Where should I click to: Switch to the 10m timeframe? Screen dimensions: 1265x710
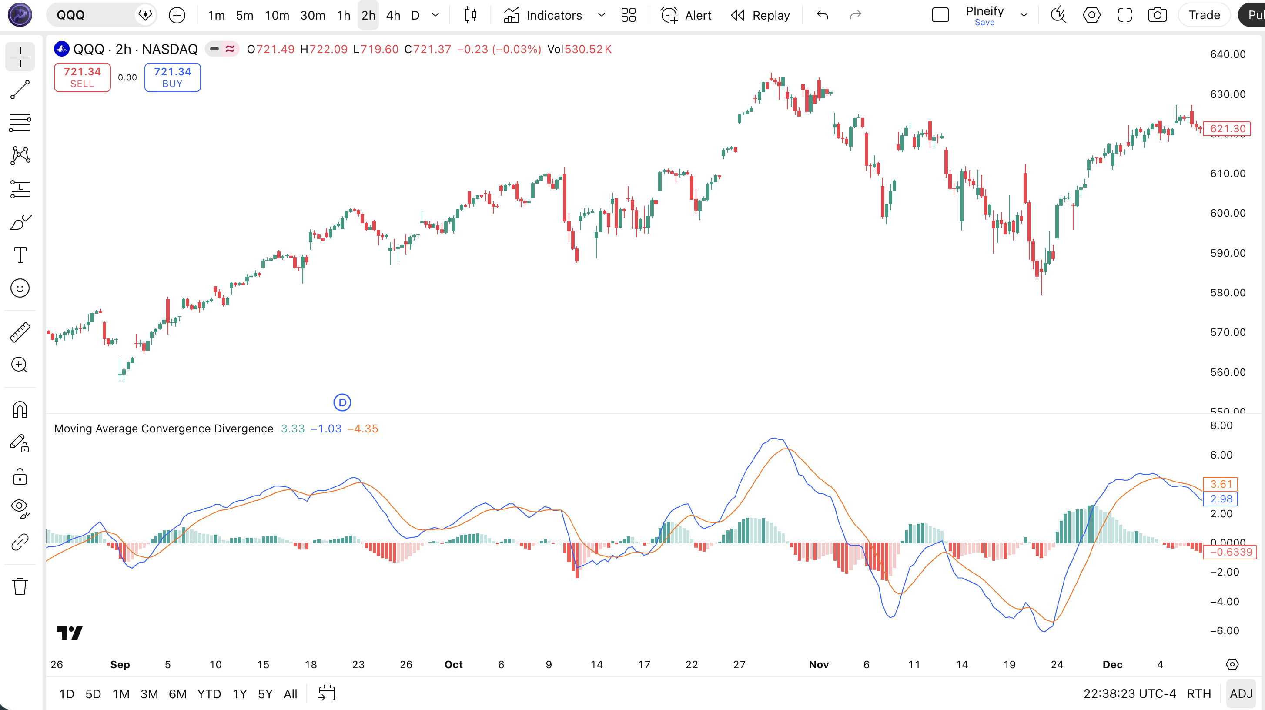[277, 15]
